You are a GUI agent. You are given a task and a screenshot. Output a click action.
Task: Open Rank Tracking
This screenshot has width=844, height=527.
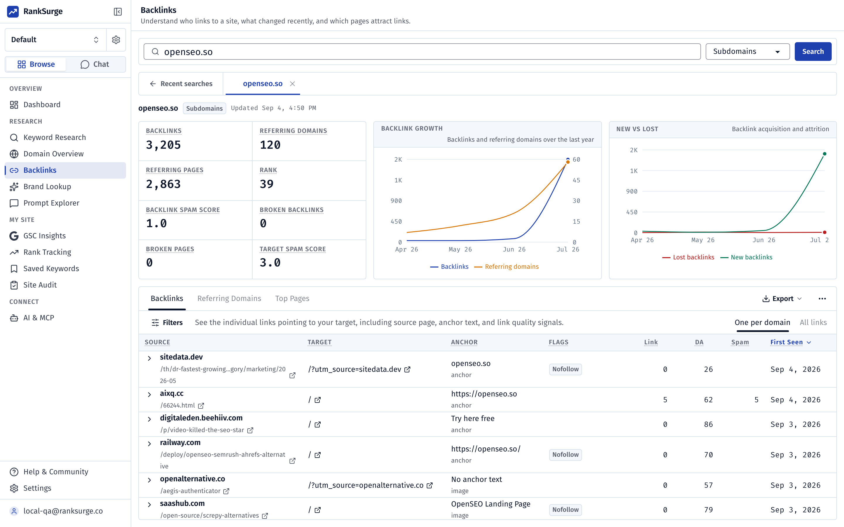[x=65, y=252]
